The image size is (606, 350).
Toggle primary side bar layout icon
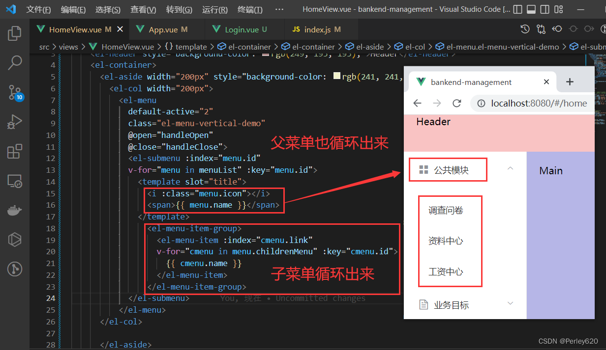[x=517, y=9]
